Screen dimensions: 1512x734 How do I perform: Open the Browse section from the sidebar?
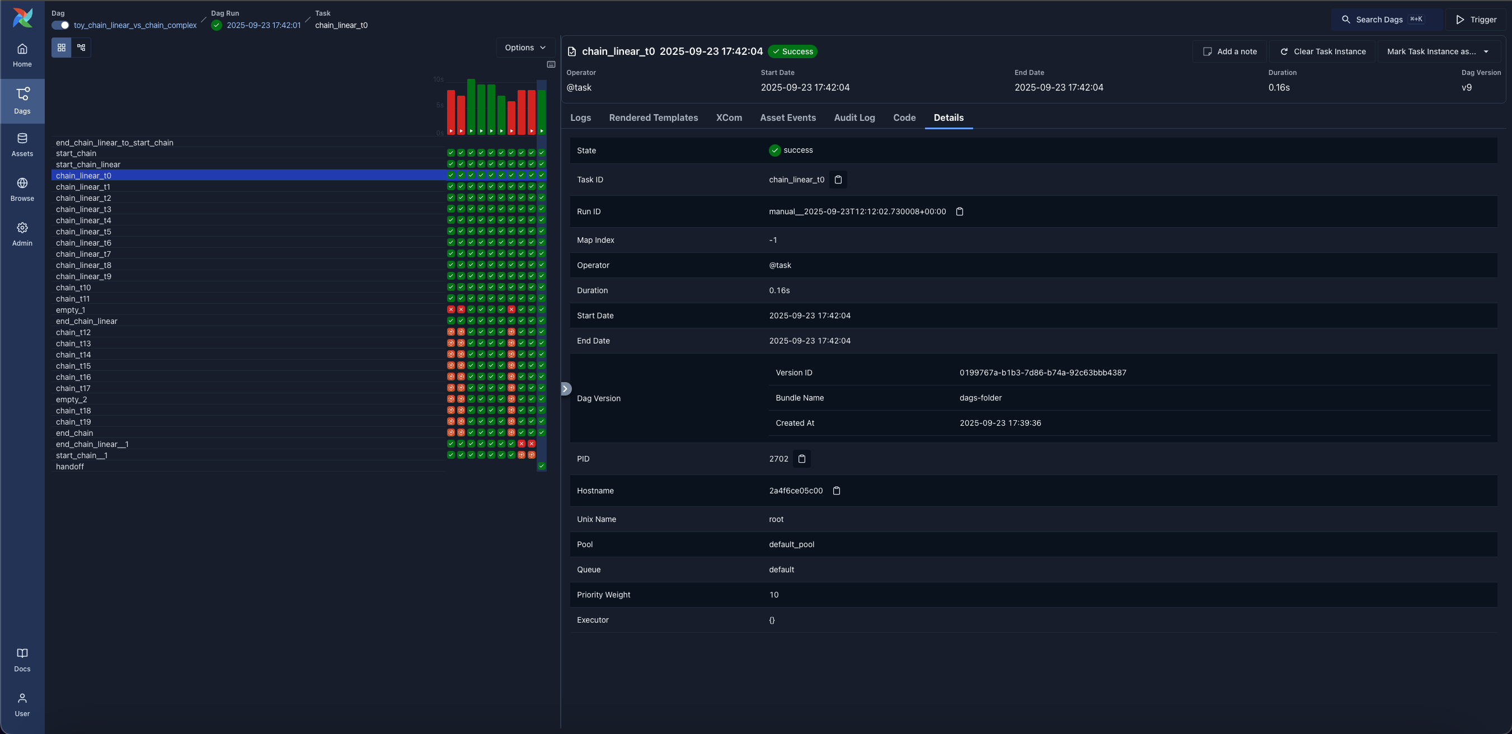coord(22,188)
